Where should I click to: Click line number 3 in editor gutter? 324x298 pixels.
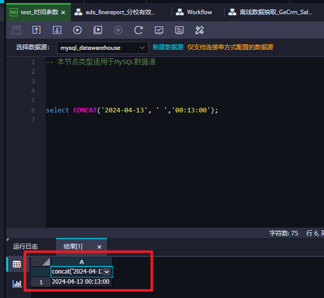[33, 81]
